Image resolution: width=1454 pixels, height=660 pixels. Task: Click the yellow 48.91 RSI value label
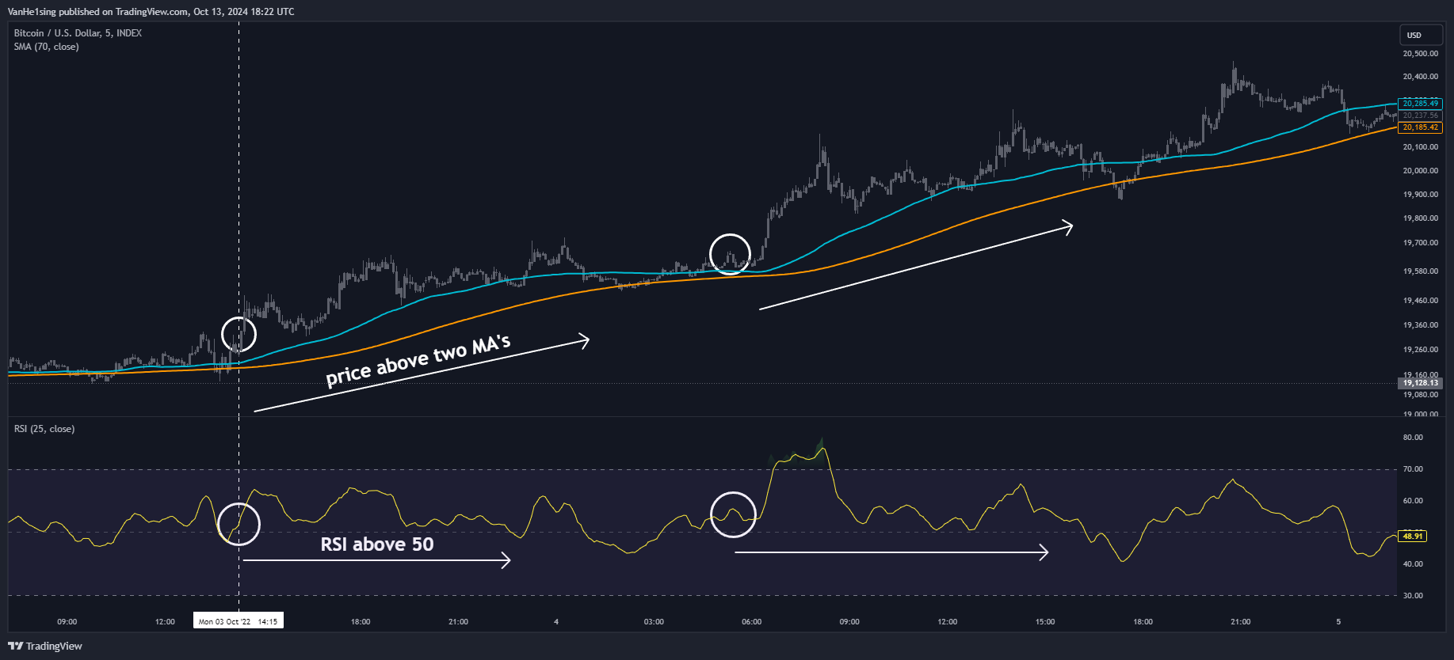tap(1413, 536)
